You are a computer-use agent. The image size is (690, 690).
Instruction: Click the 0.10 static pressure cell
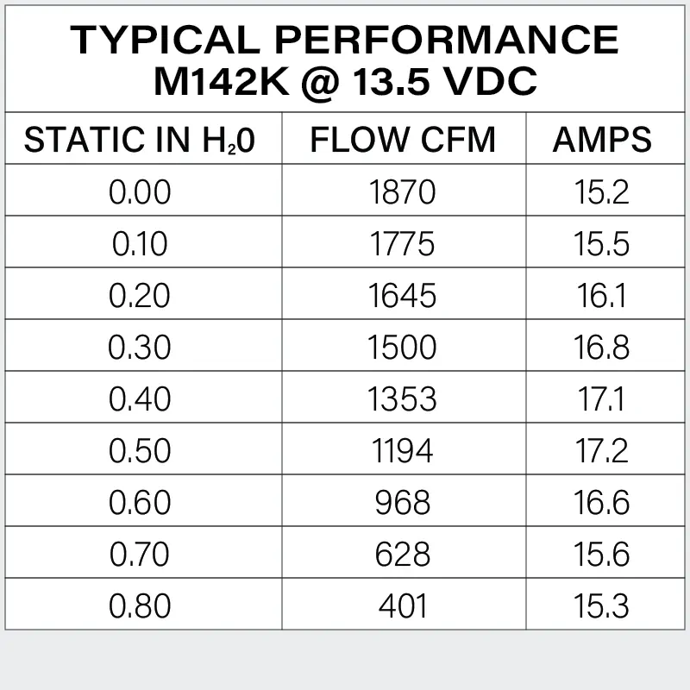[x=140, y=243]
